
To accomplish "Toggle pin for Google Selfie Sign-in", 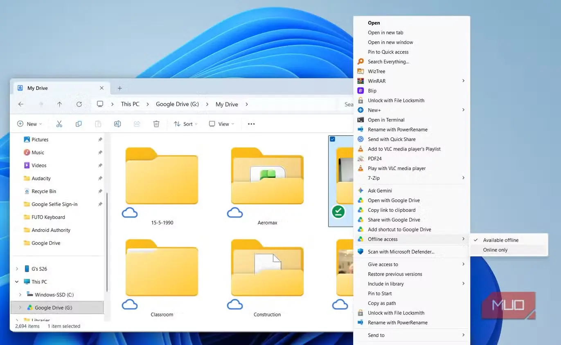I will [x=100, y=204].
